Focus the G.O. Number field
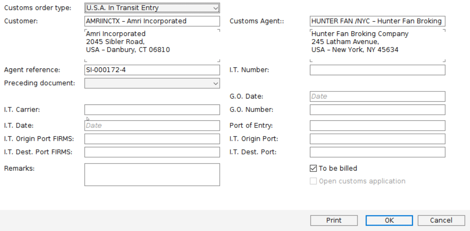The width and height of the screenshot is (470, 231). (x=377, y=110)
